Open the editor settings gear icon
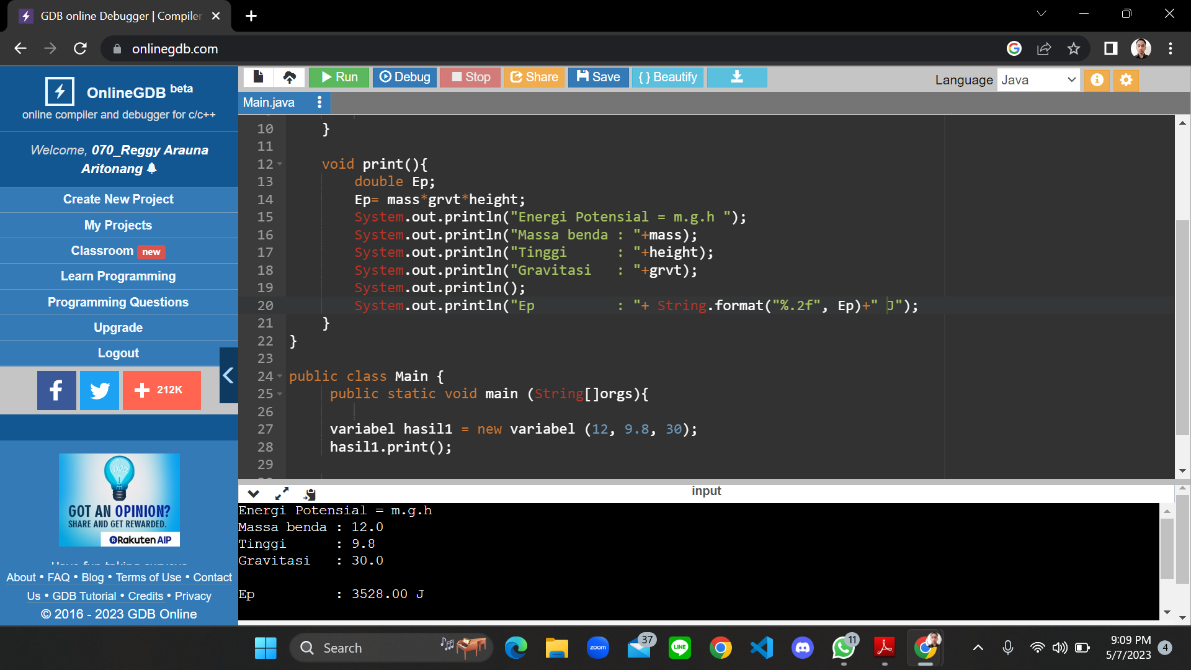Viewport: 1191px width, 670px height. (1126, 79)
